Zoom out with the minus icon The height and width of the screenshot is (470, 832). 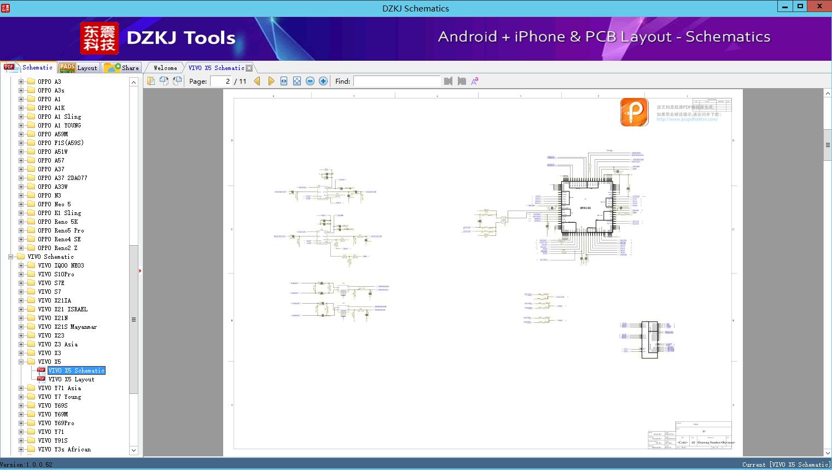coord(310,81)
